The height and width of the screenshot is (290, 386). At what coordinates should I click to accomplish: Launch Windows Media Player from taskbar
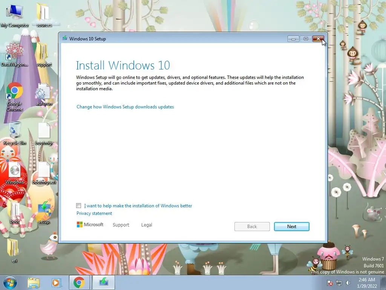(56, 282)
